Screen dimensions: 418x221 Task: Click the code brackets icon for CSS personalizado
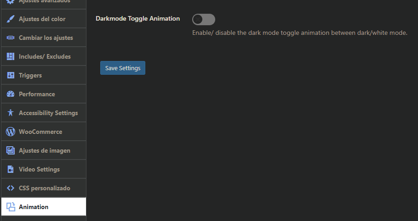[x=11, y=188]
